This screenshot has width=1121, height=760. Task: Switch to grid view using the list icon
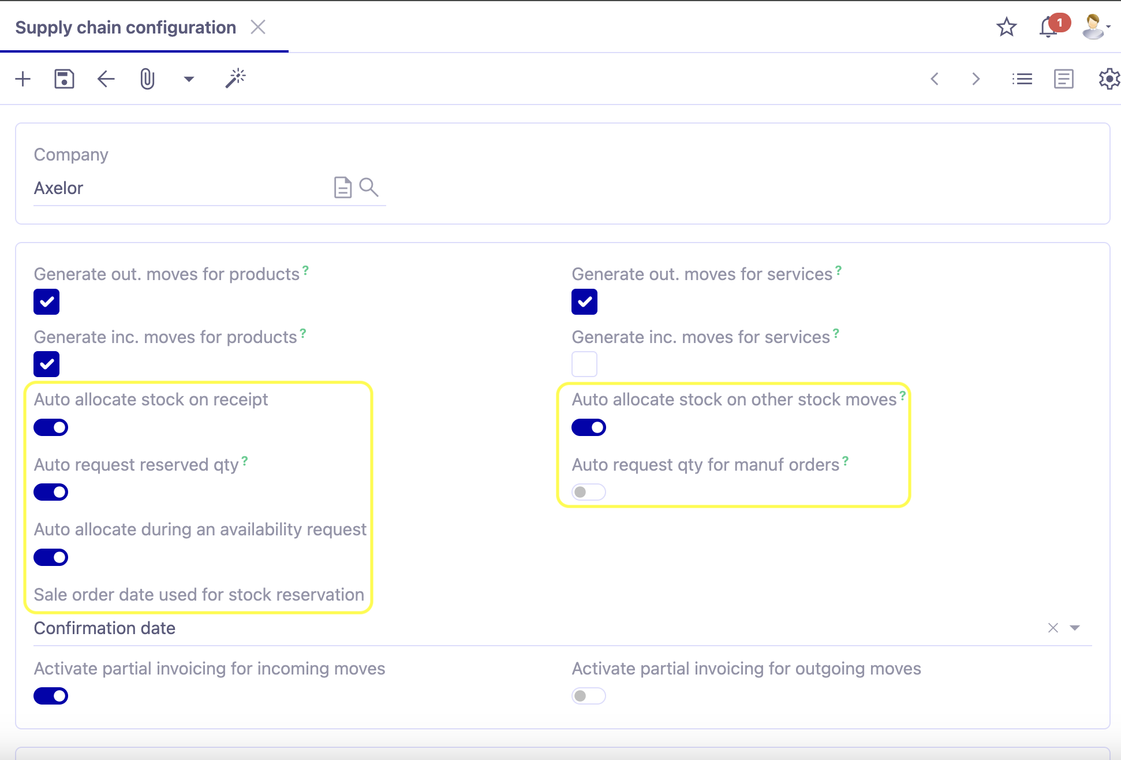[x=1022, y=79]
